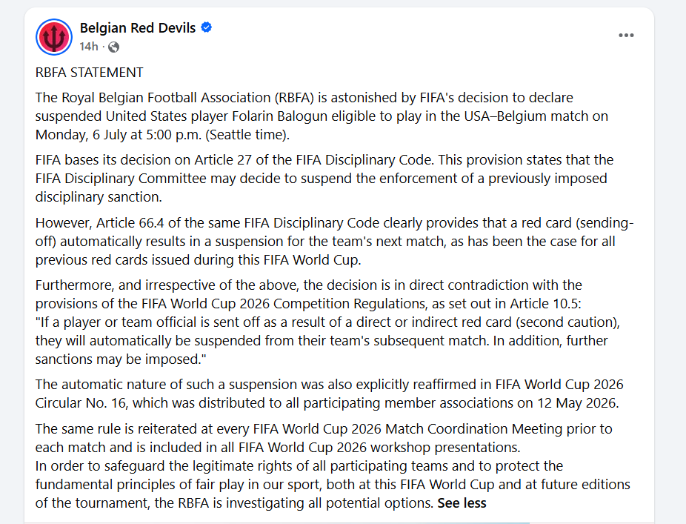Click the RBFA STATEMENT heading text
This screenshot has height=524, width=686.
click(89, 72)
